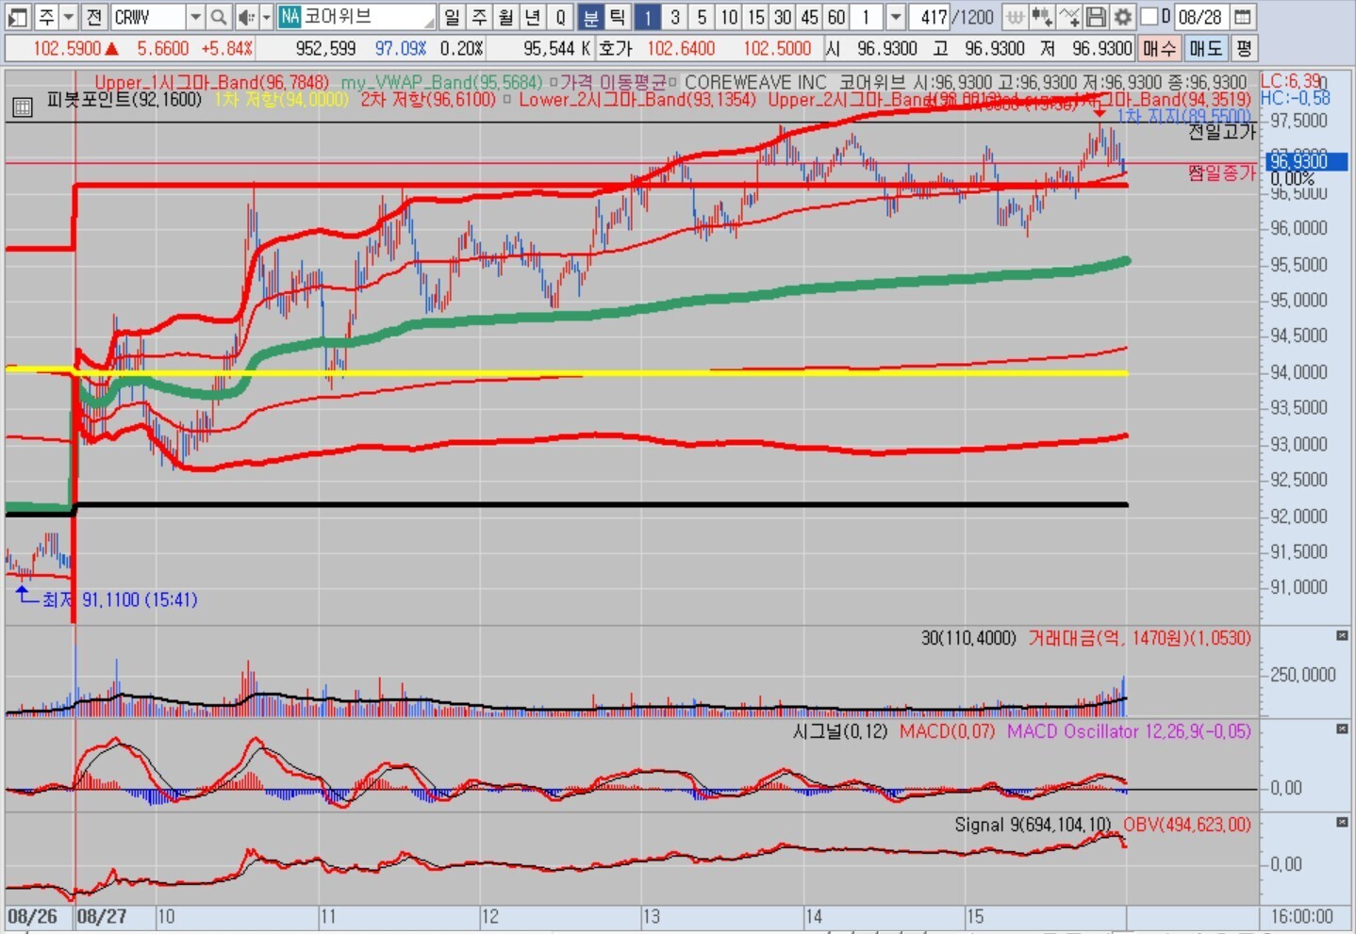Toggle the D checkbox beside date
Image resolution: width=1356 pixels, height=934 pixels.
click(x=1149, y=17)
